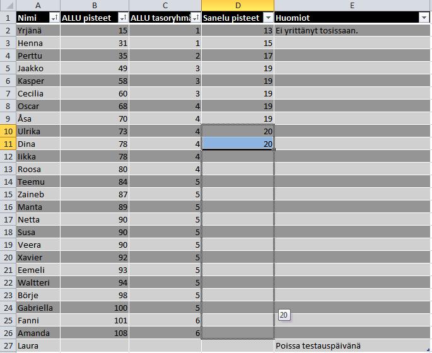Screen dimensions: 432x353
Task: Click the cell containing Susa
Action: 38,232
